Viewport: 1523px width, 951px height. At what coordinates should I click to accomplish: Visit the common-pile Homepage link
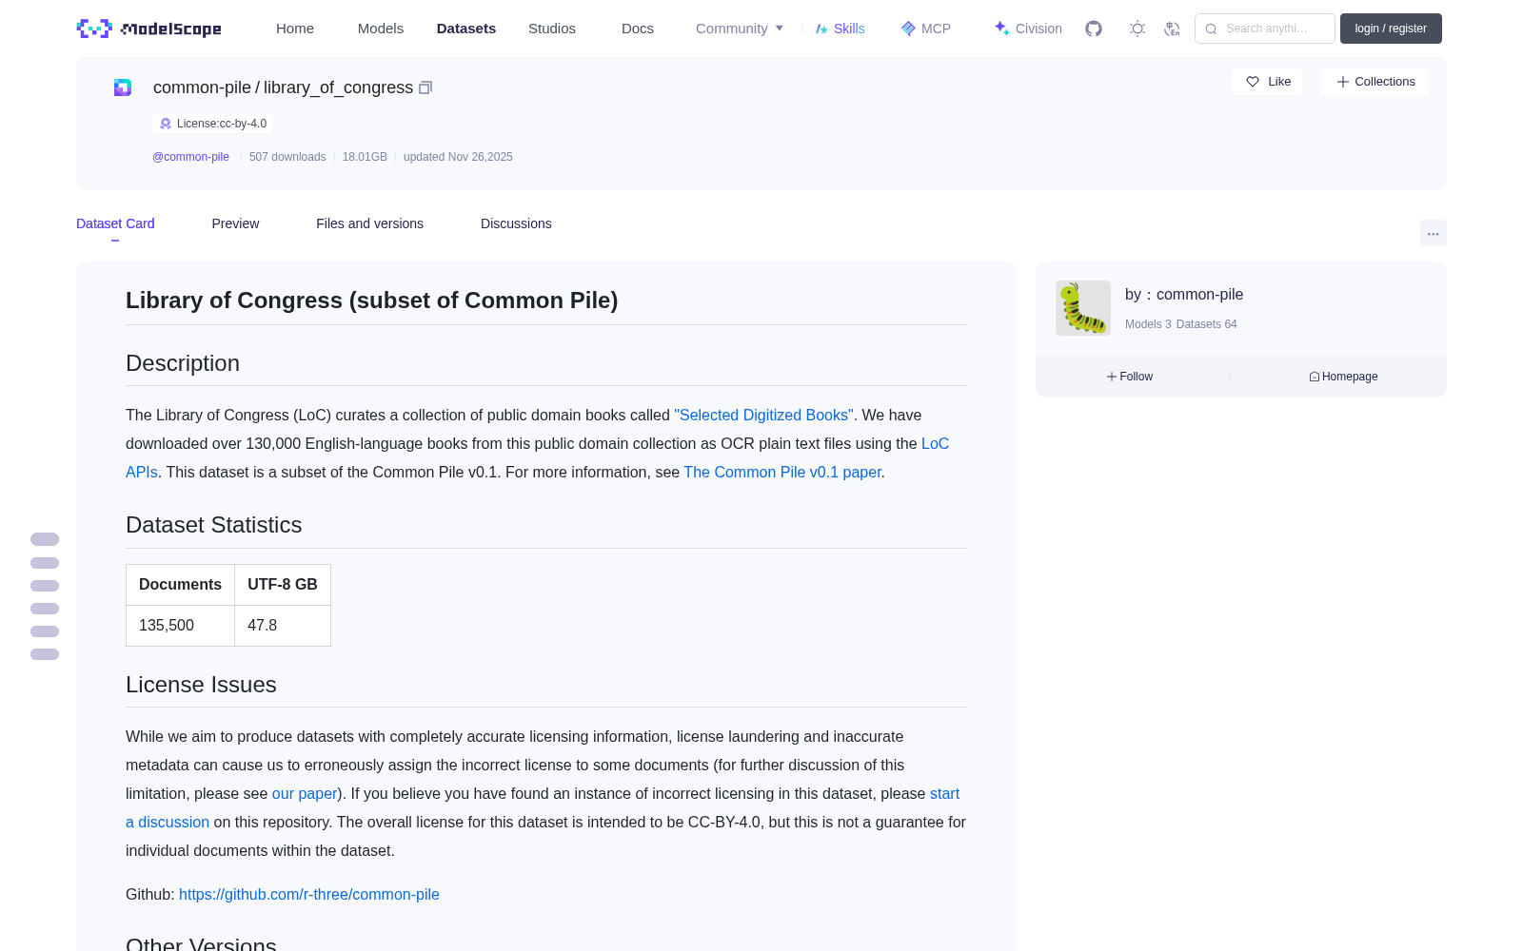coord(1343,377)
